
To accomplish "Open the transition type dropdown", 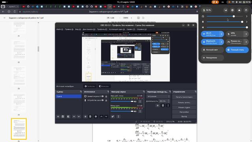I will pyautogui.click(x=158, y=96).
